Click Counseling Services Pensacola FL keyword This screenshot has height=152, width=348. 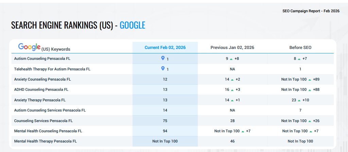click(43, 121)
